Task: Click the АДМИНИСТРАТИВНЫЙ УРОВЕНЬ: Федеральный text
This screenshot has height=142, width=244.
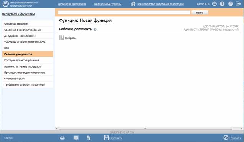Action: point(211,30)
